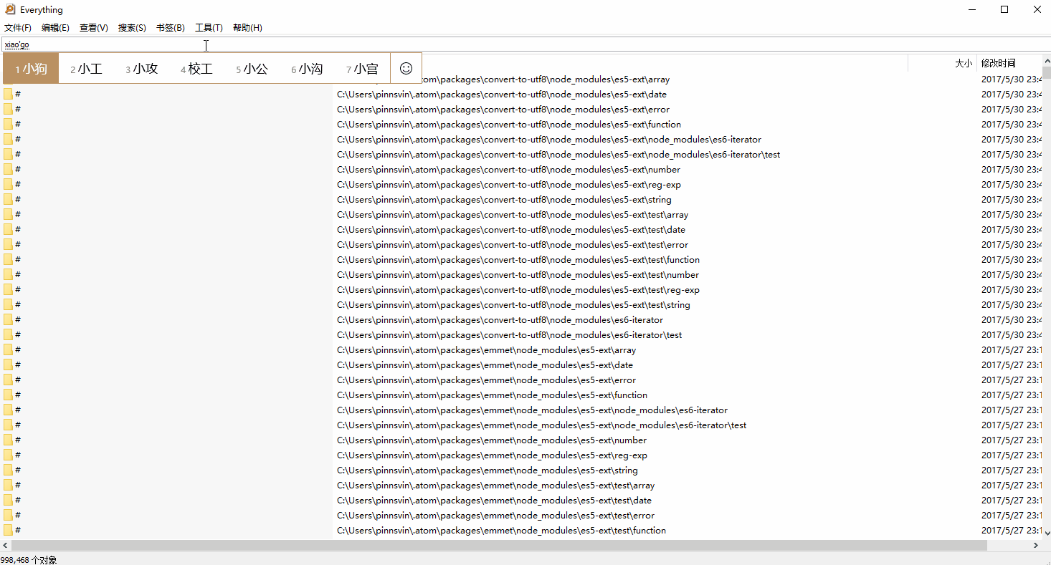Choose IME candidate 5 小公
The width and height of the screenshot is (1051, 565).
click(252, 69)
